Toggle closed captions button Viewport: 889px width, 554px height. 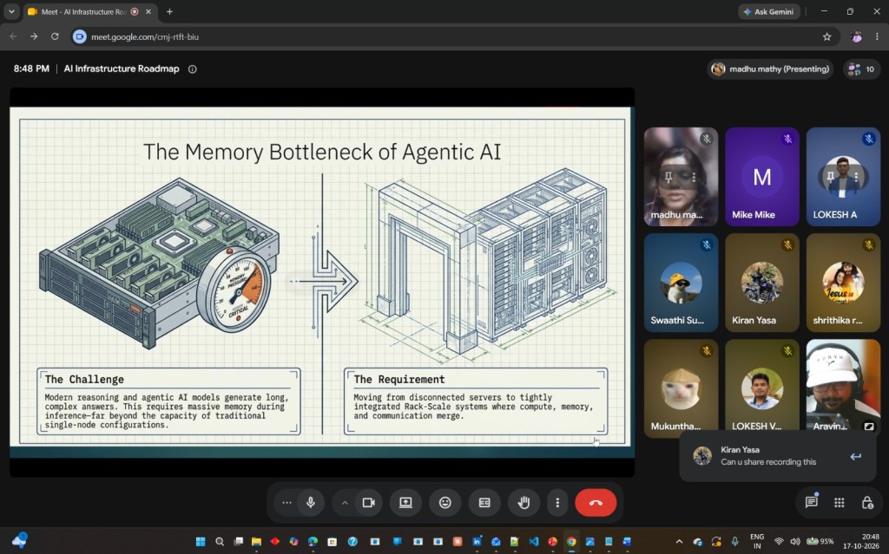coord(484,503)
